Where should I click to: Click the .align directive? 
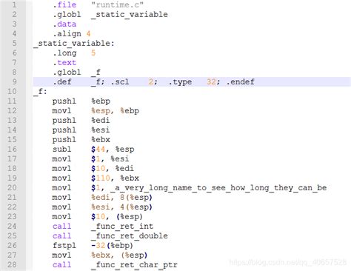(67, 33)
